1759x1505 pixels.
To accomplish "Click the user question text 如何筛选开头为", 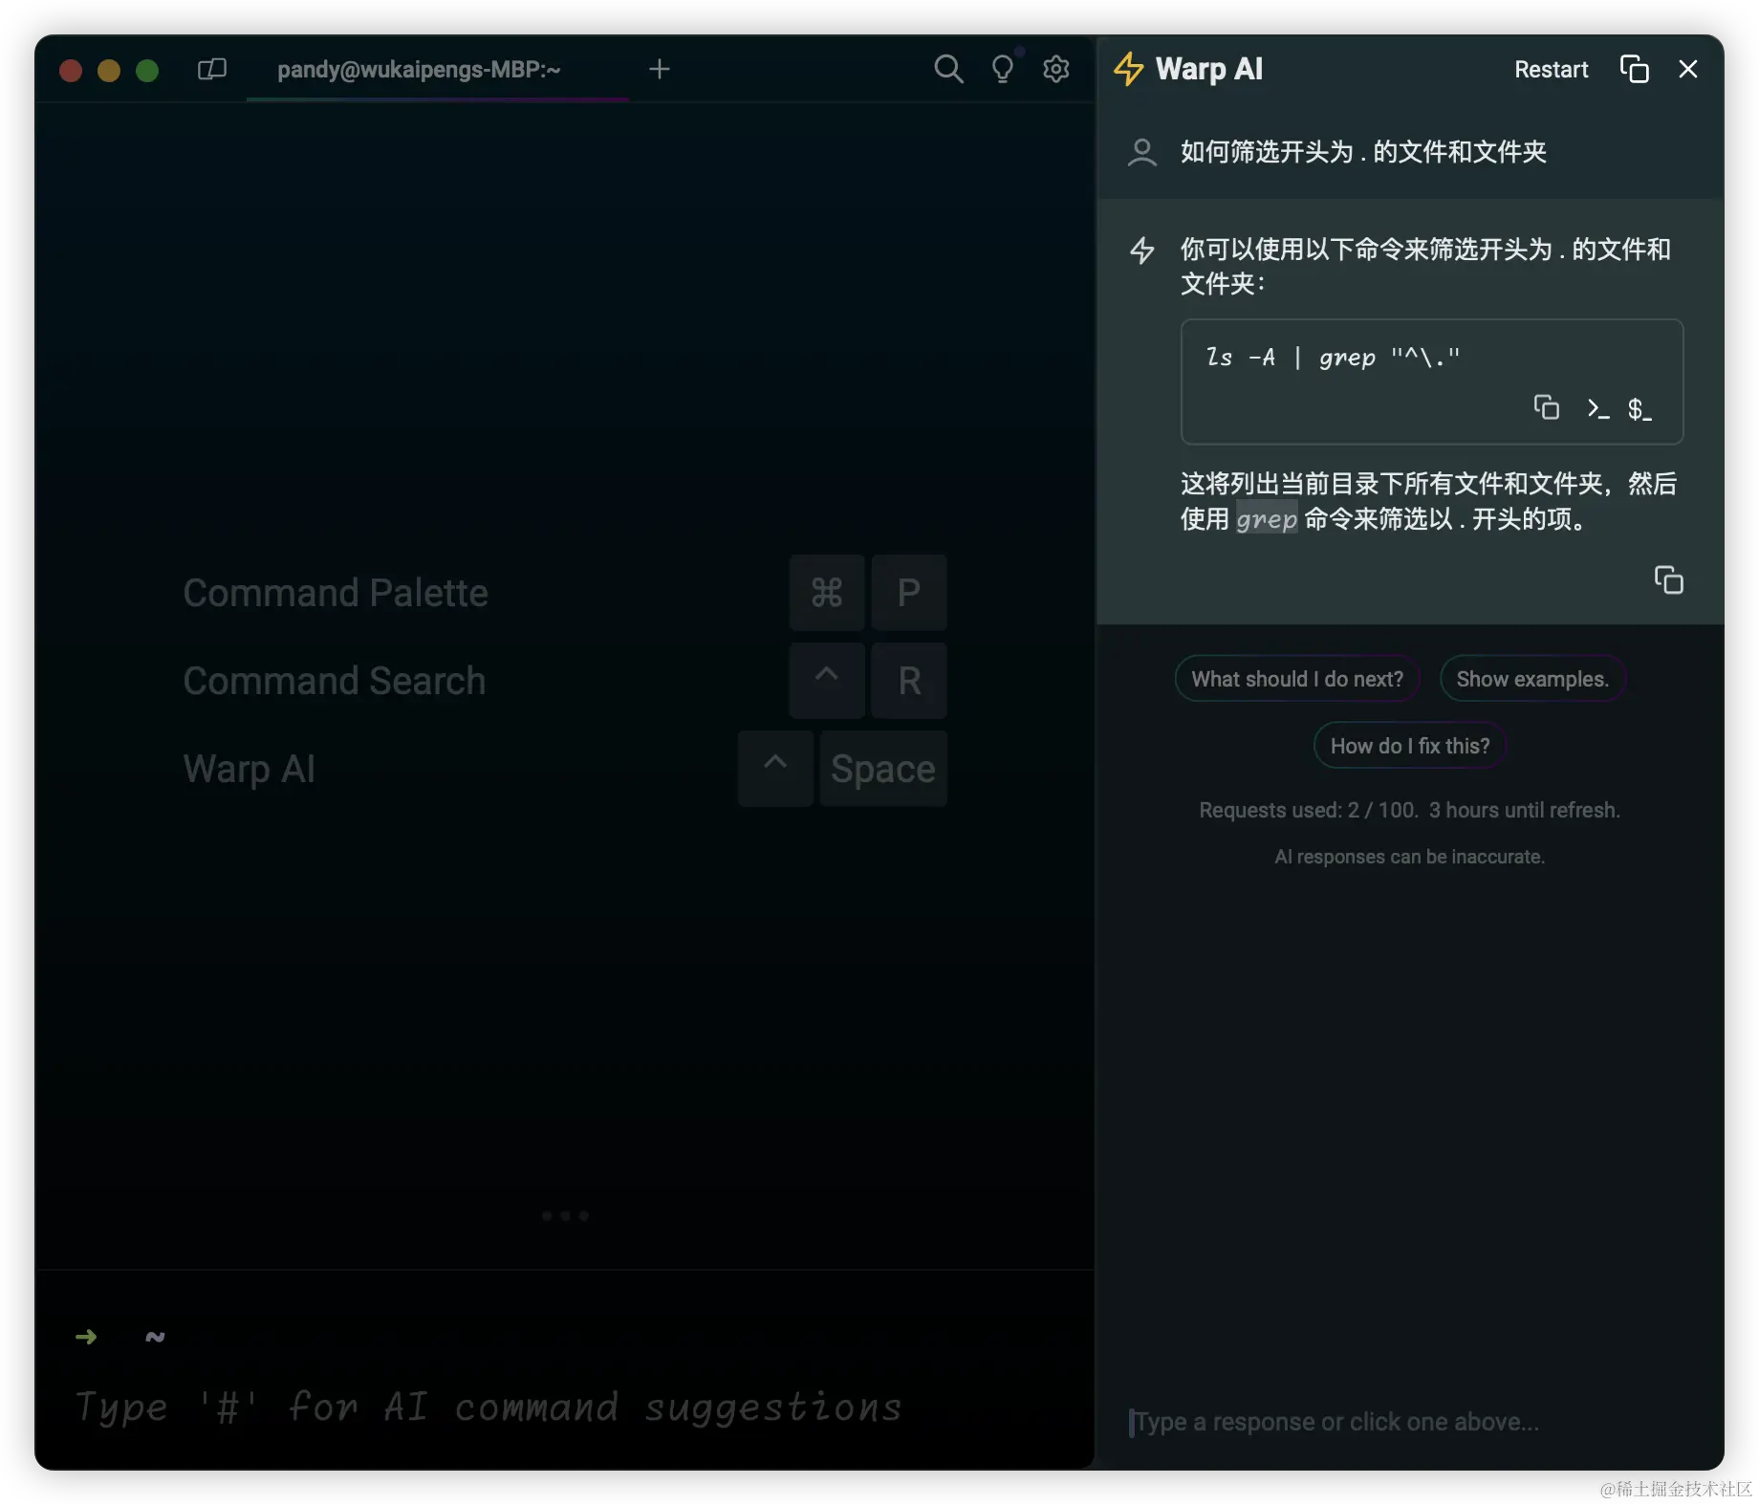I will pyautogui.click(x=1363, y=152).
